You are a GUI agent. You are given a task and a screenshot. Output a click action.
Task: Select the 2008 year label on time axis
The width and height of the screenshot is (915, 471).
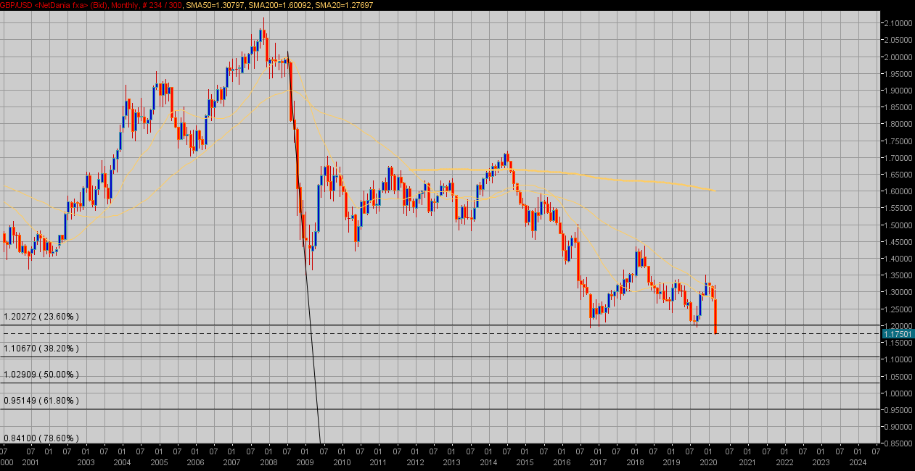point(268,462)
